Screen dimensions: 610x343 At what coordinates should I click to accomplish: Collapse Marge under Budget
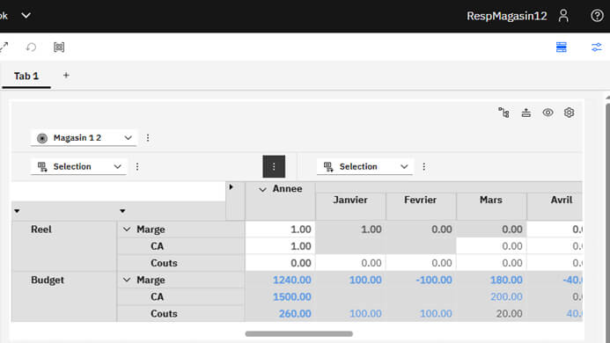pyautogui.click(x=127, y=280)
